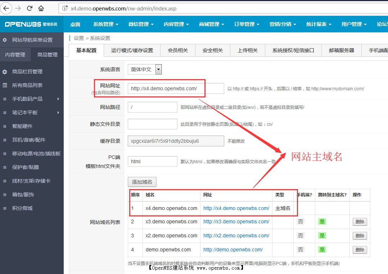Click the browser refresh icon
Viewport: 388px width, 274px height.
30,8
